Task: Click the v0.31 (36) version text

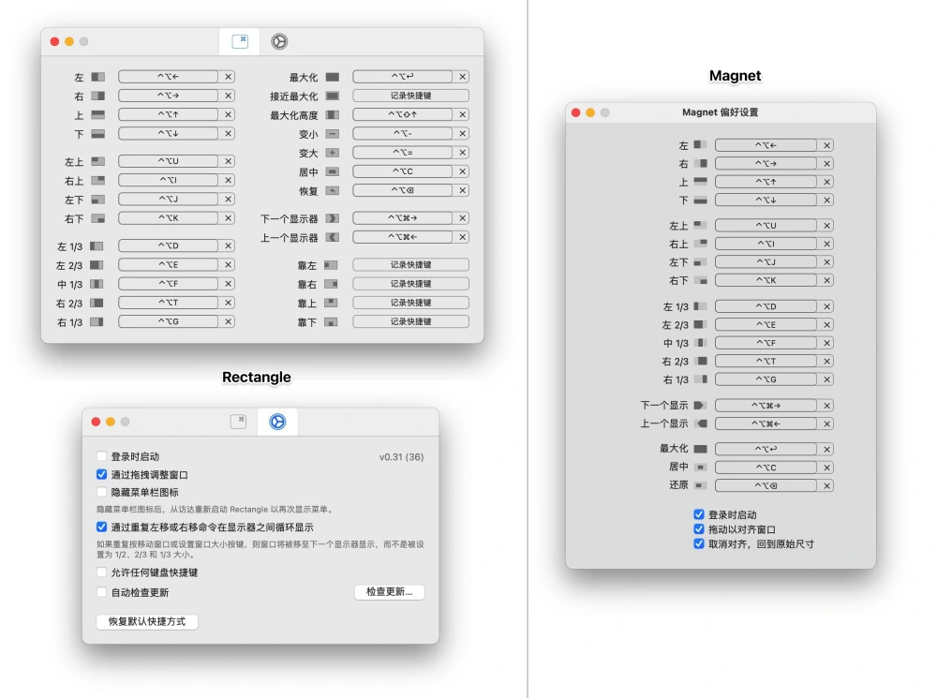Action: (x=402, y=457)
